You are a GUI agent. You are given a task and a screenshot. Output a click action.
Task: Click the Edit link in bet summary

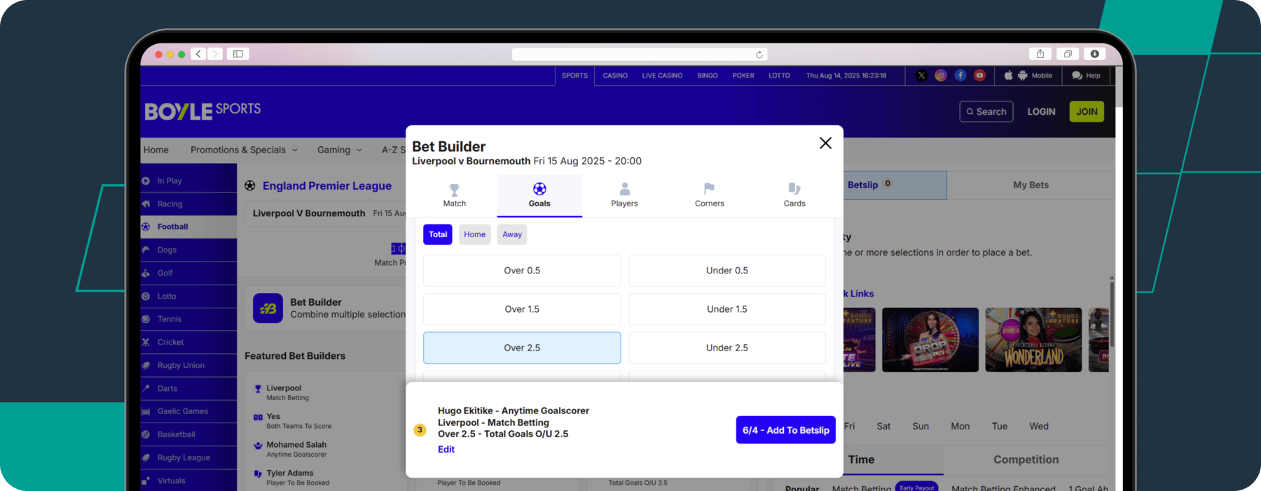(x=446, y=449)
